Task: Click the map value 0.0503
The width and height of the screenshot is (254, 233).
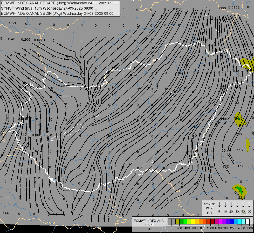Action: (234, 8)
